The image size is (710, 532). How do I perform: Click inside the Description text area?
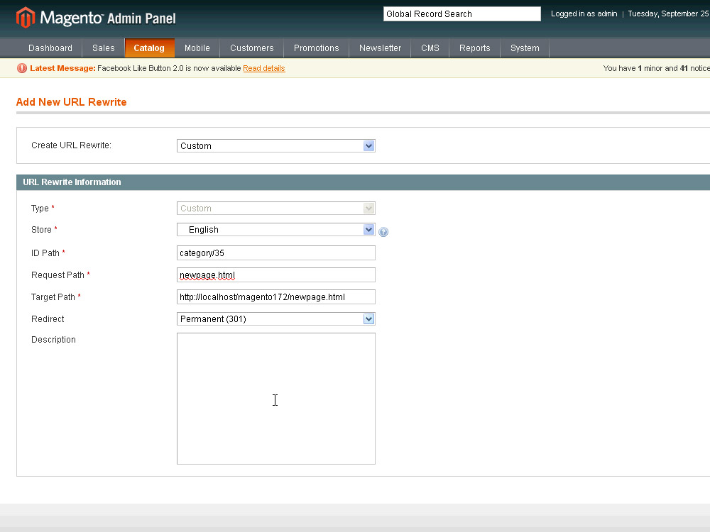[275, 399]
